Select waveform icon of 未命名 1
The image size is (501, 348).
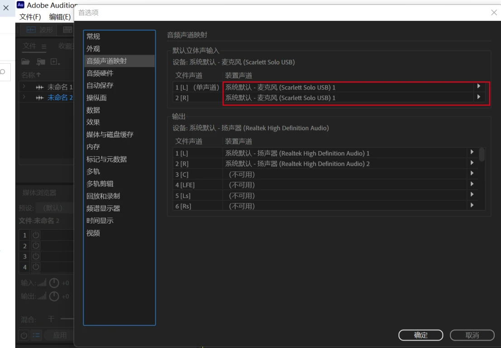point(40,87)
